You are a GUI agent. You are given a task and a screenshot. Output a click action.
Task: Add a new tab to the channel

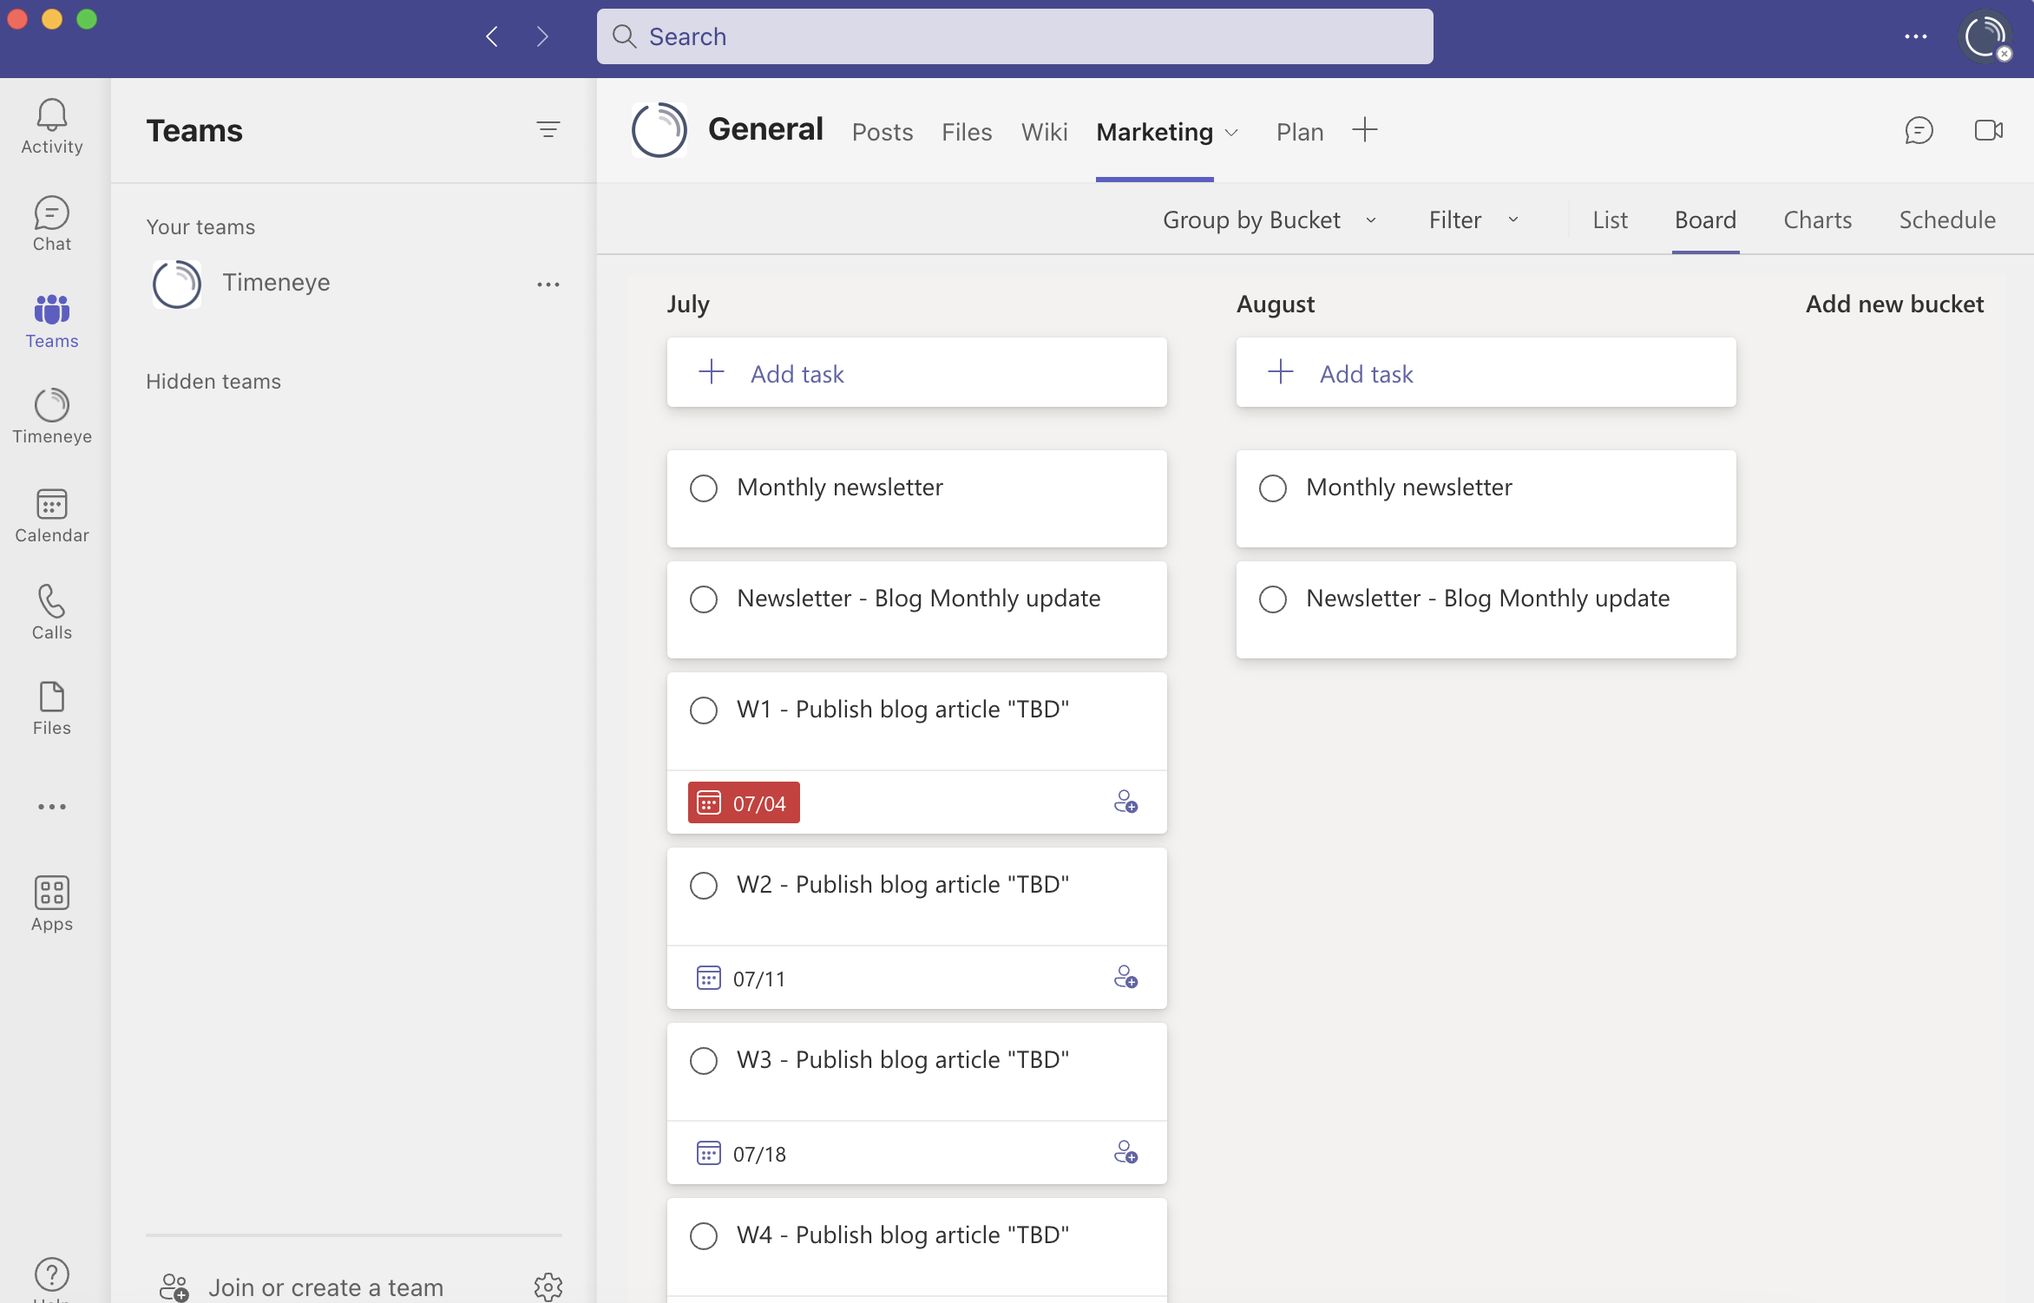click(1365, 130)
